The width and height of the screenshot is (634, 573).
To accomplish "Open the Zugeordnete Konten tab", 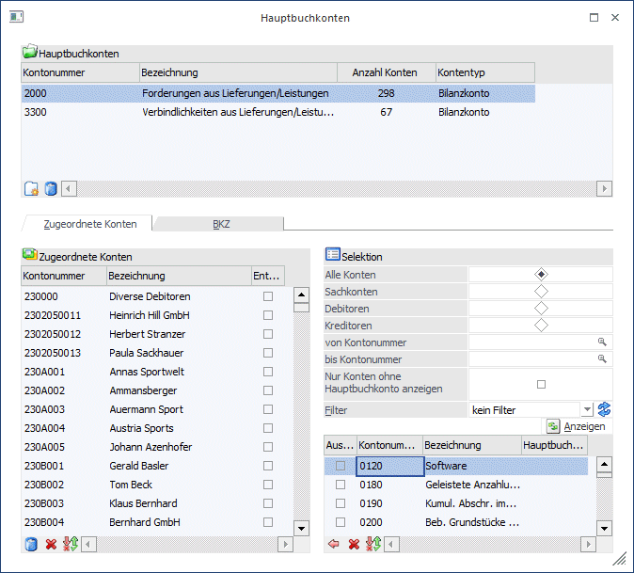I will 90,224.
